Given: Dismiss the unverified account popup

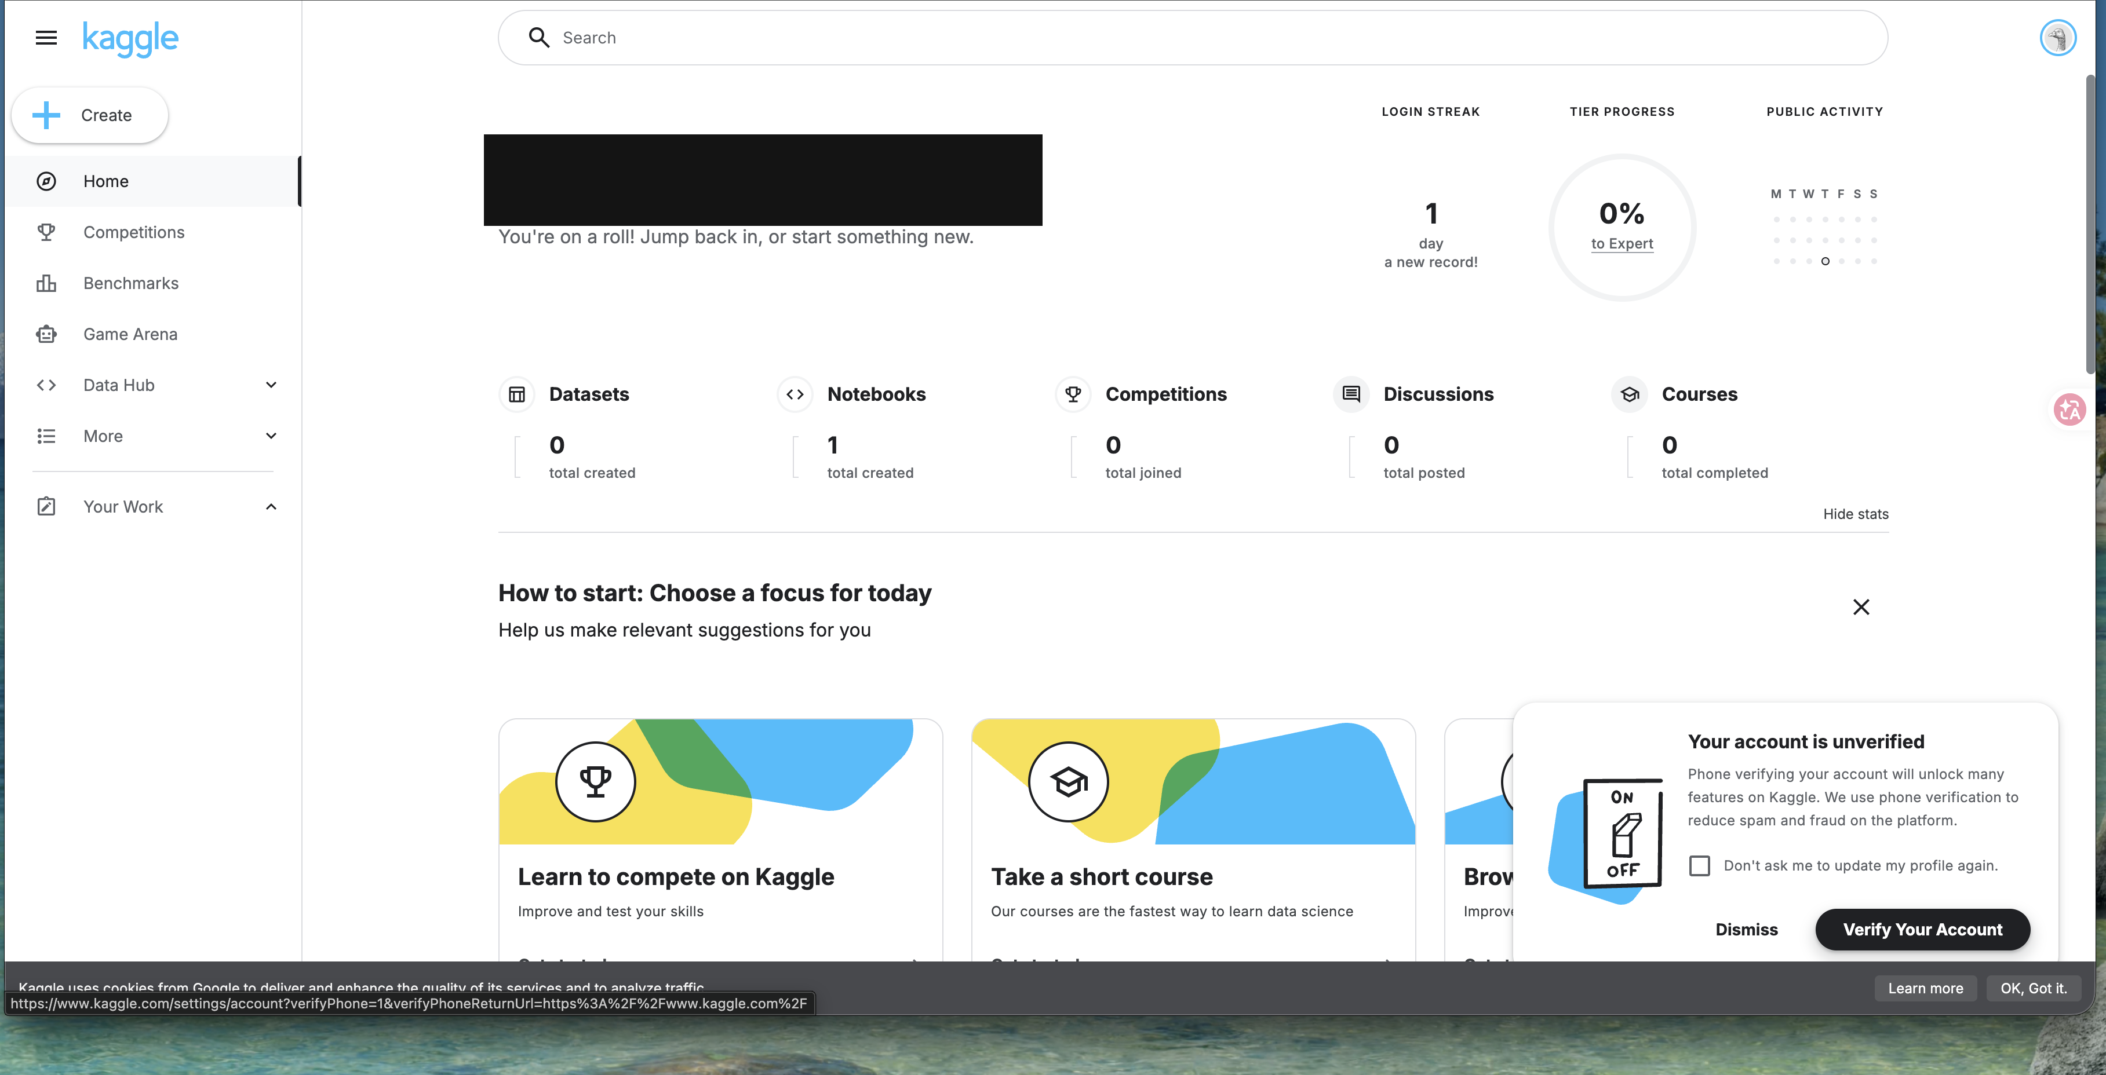Looking at the screenshot, I should [x=1746, y=930].
